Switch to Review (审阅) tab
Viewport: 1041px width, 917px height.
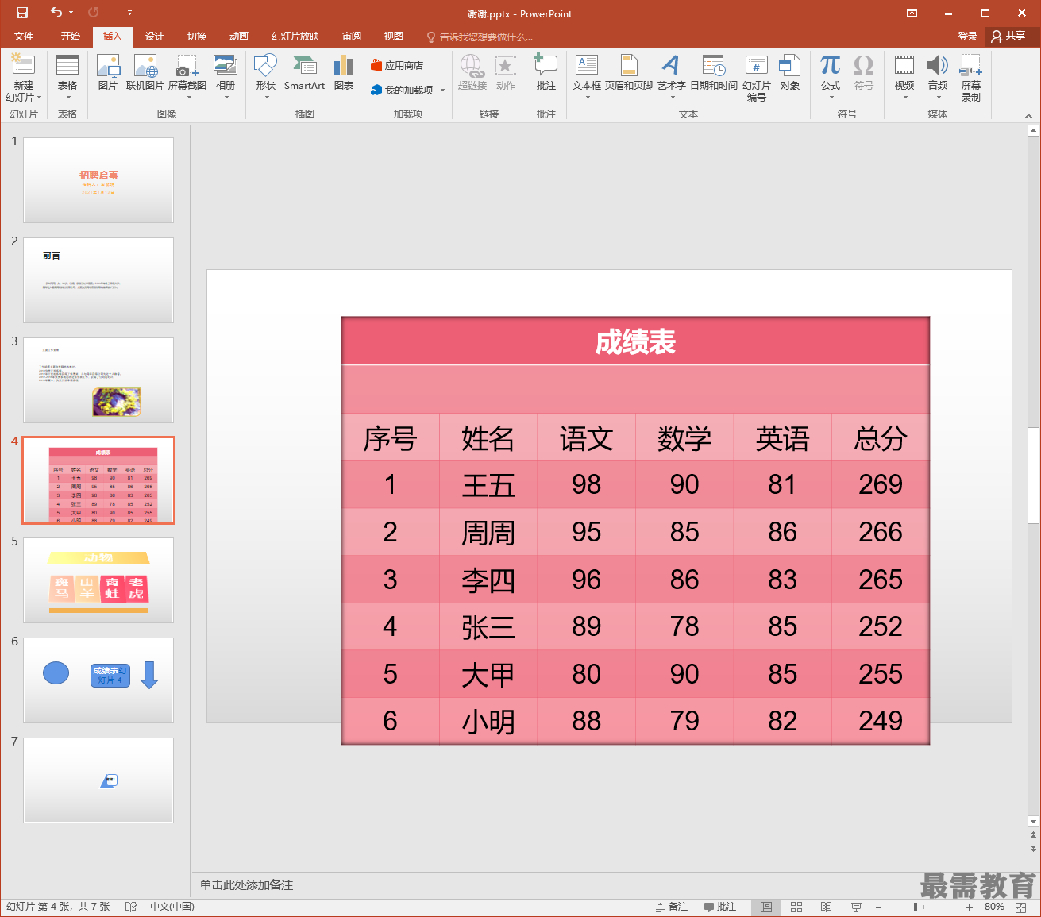point(352,37)
